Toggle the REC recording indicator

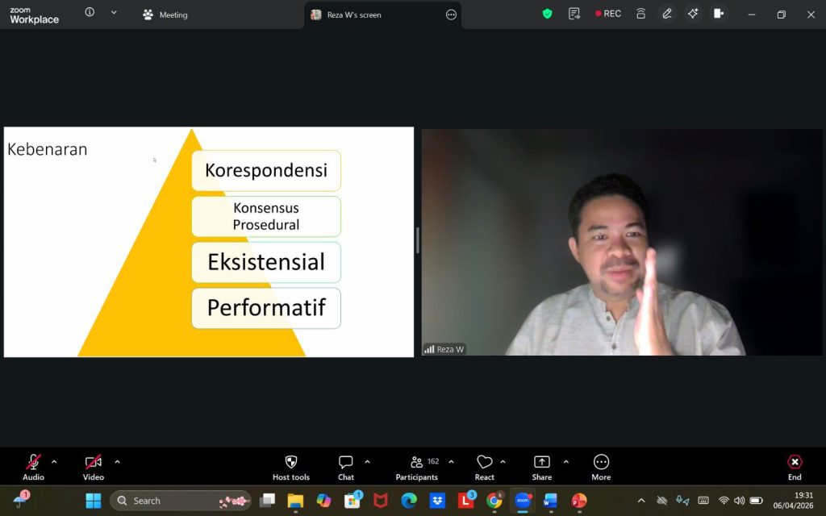608,14
